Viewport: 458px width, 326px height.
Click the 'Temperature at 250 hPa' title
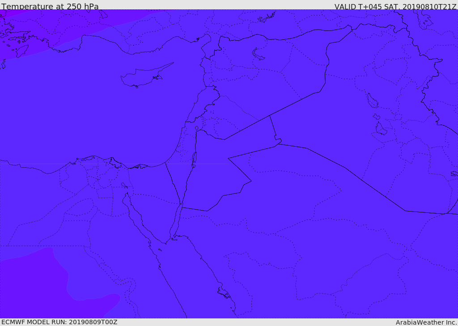(x=50, y=6)
